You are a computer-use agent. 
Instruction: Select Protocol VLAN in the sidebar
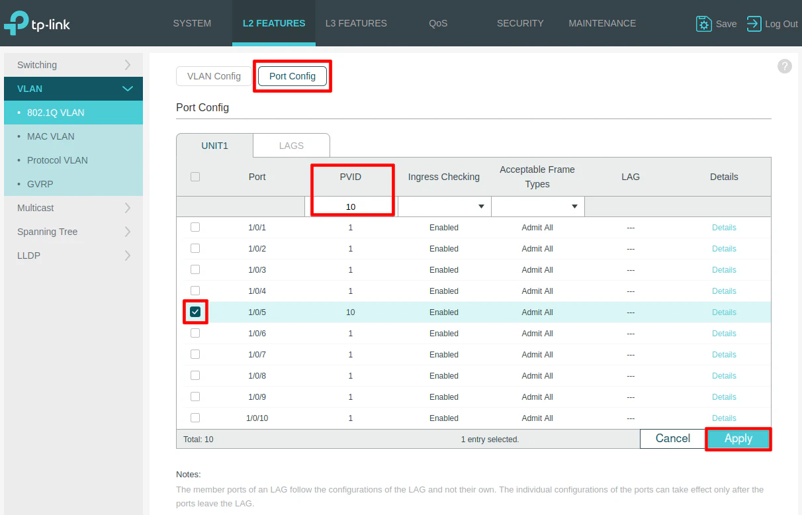pyautogui.click(x=73, y=160)
